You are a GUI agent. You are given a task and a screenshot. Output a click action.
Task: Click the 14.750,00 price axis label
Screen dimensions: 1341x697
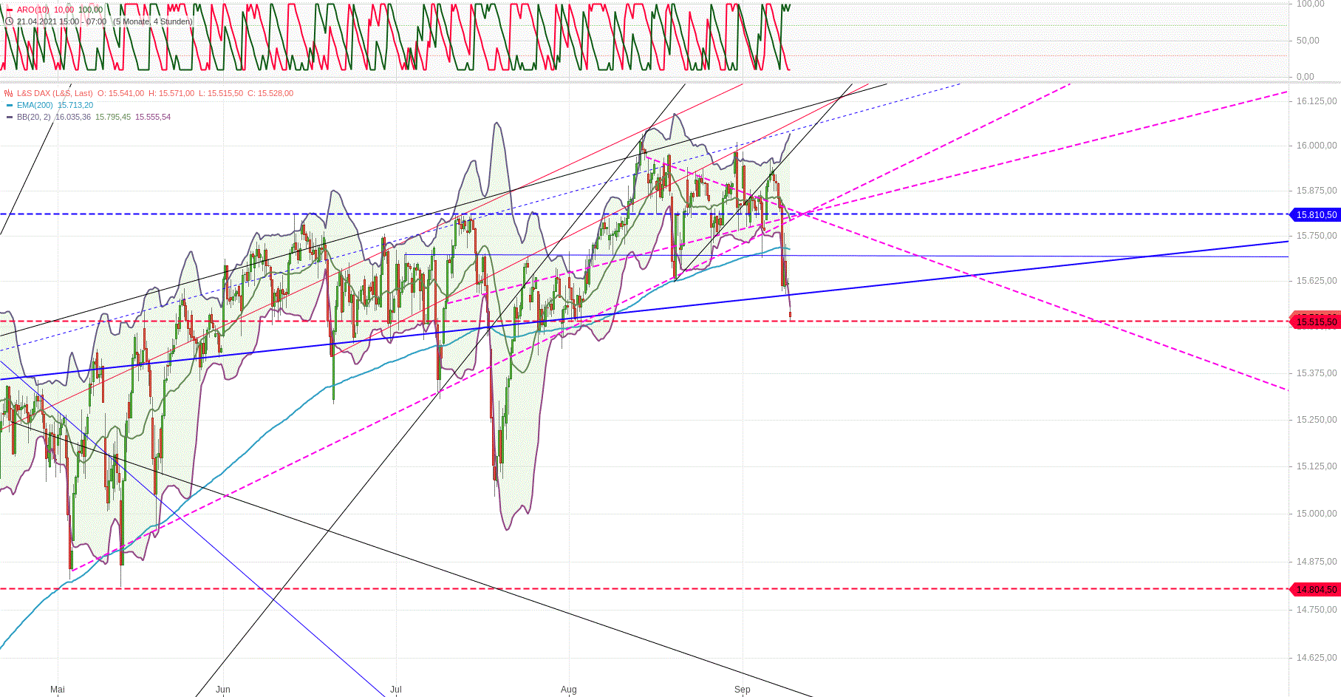1317,610
